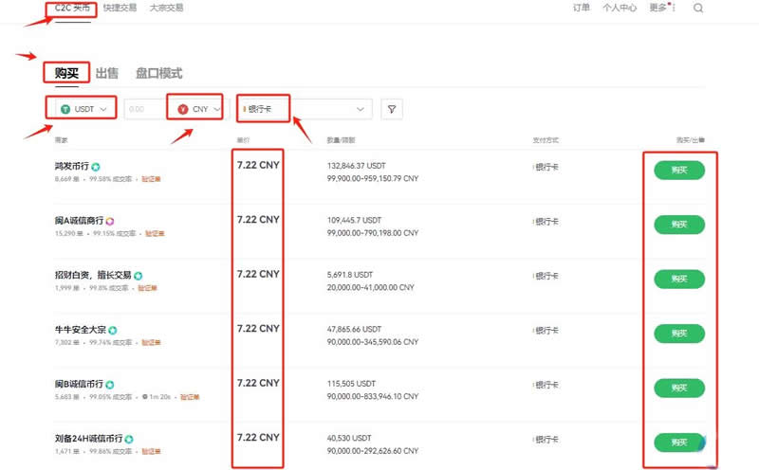Click 购买 button for 招财白资 merchant
Viewport: 759px width, 470px height.
(x=678, y=279)
